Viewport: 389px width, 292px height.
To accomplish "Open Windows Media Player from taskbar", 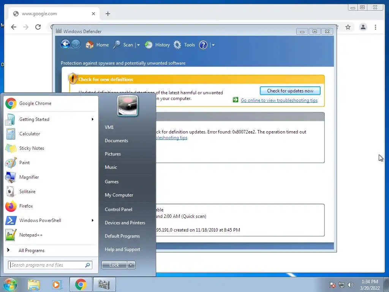I will [57, 284].
